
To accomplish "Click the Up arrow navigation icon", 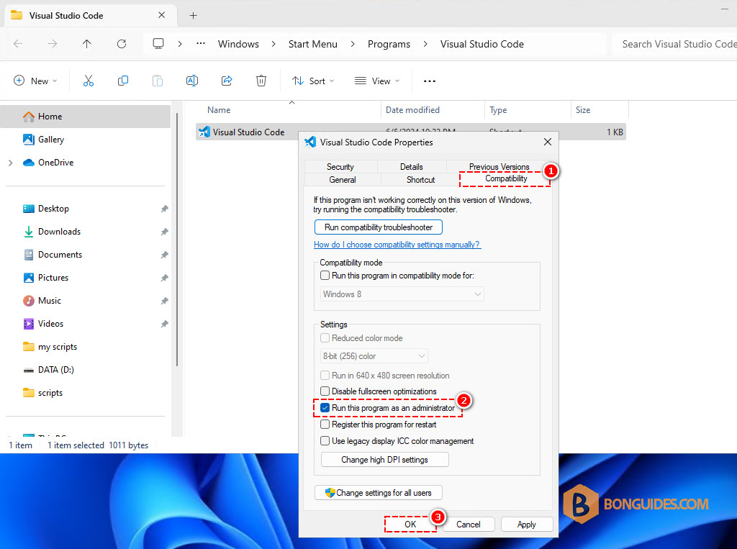I will (x=86, y=44).
